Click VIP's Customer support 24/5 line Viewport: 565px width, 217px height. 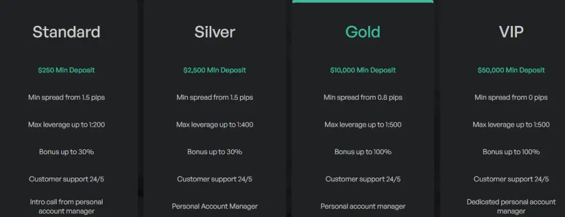pyautogui.click(x=511, y=179)
